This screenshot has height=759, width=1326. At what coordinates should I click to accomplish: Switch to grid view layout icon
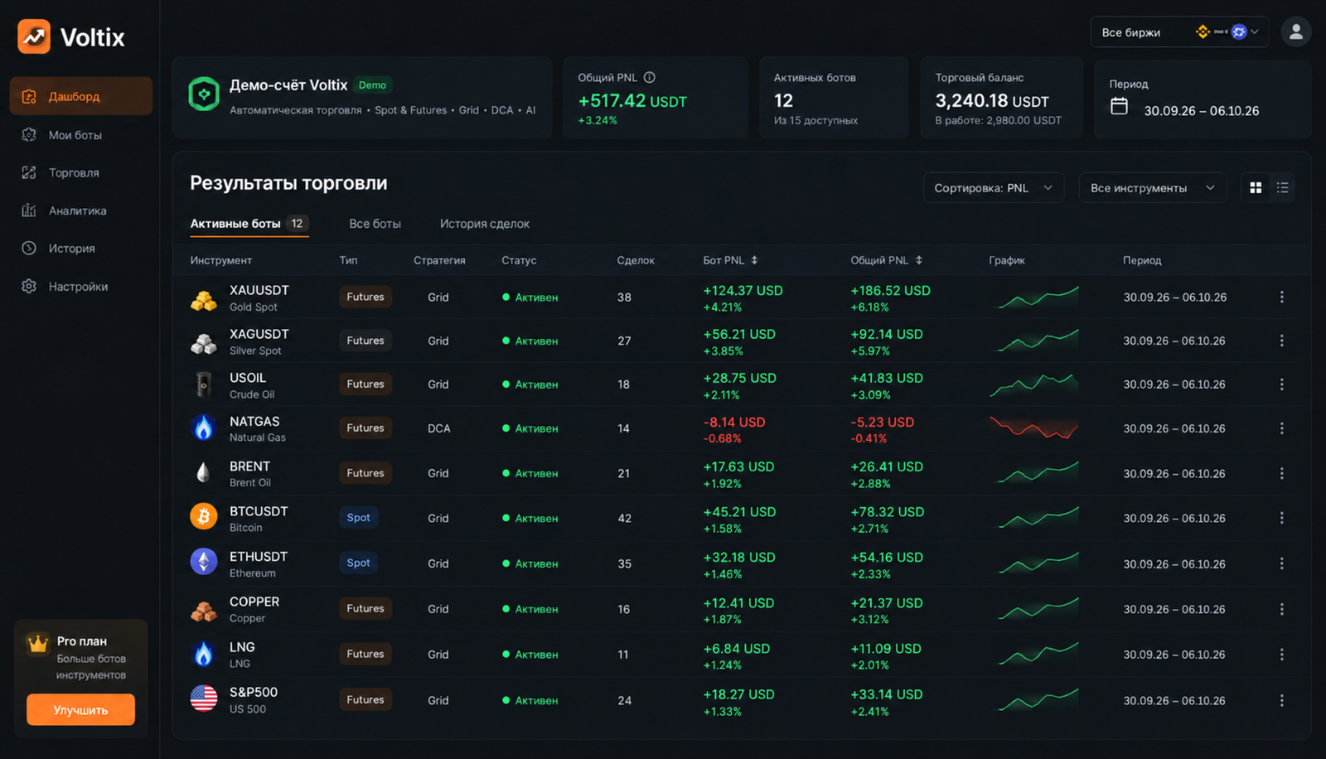(1256, 188)
